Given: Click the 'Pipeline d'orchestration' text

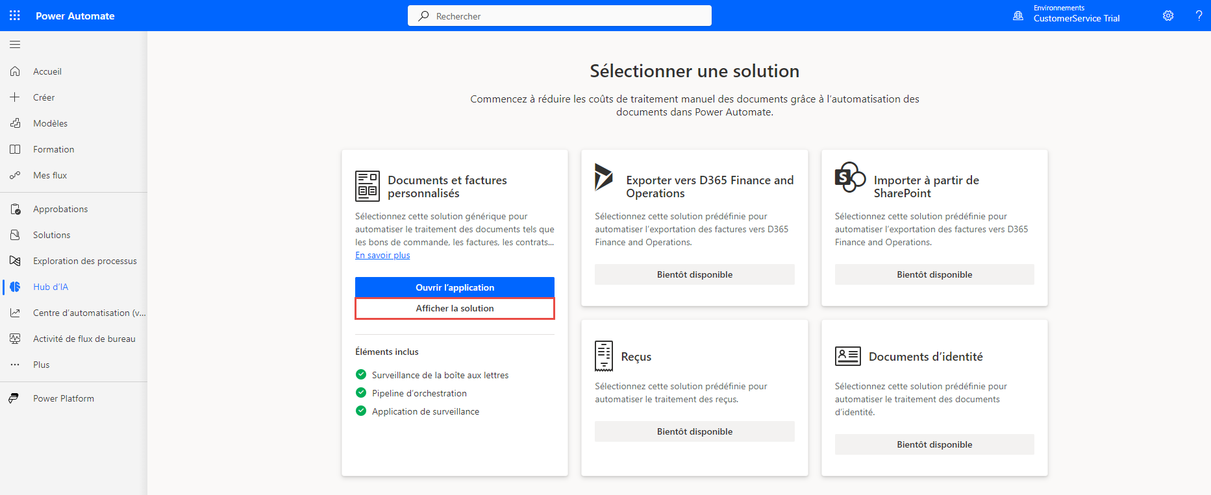Looking at the screenshot, I should coord(419,393).
